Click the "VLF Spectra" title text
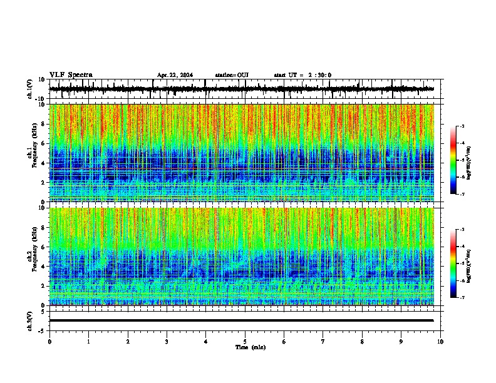This screenshot has width=496, height=383. [71, 74]
